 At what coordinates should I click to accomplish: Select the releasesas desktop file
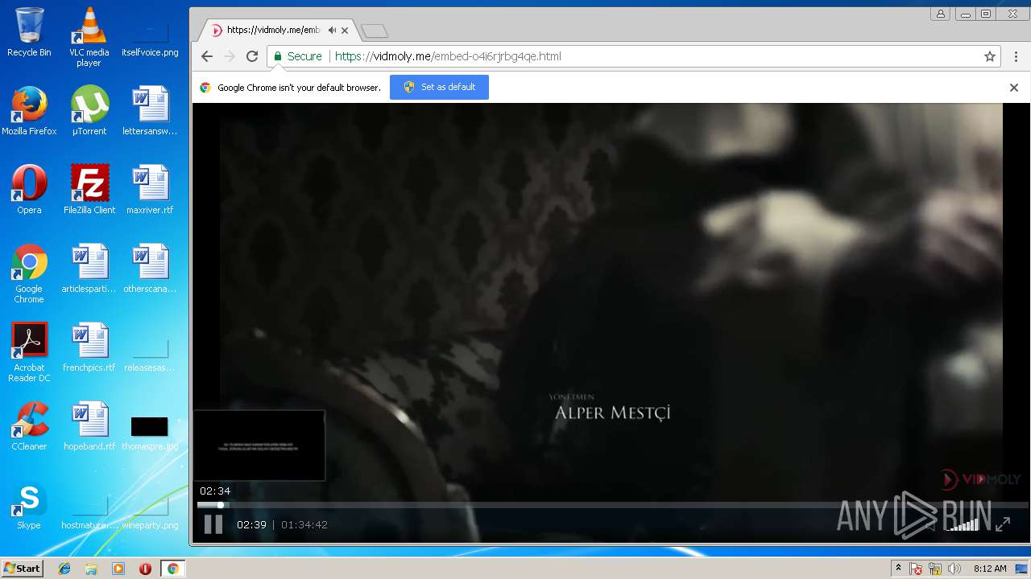pos(150,354)
